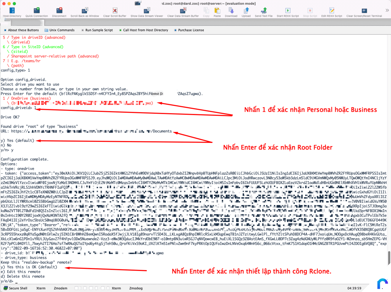Click the '- drive_type: business' line
Screen dimensions: 391x292
(24, 258)
